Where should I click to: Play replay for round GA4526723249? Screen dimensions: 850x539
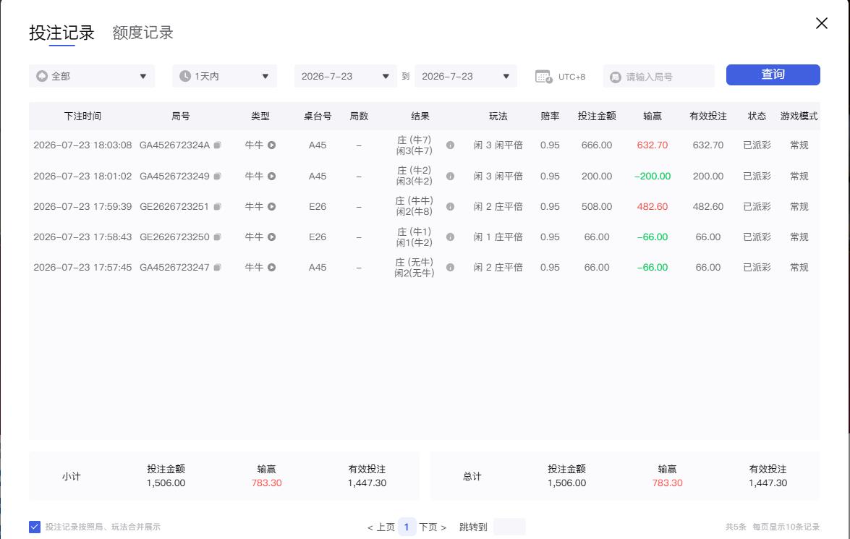coord(271,177)
